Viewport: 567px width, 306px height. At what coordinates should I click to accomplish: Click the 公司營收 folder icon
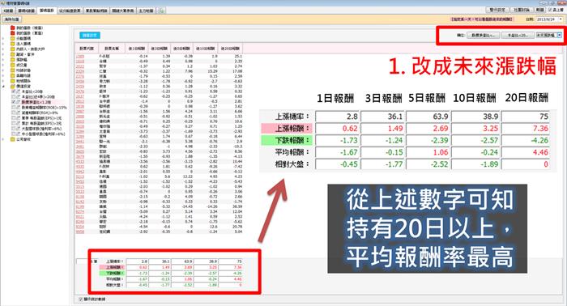coord(13,139)
